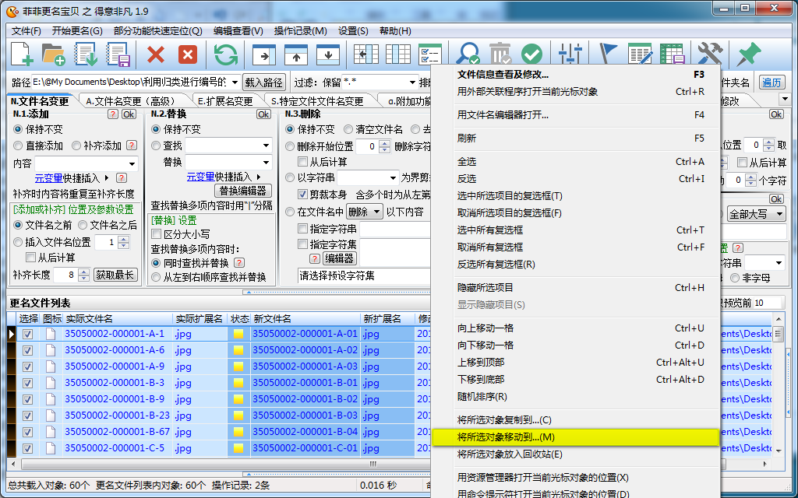
Task: Expand the 内容 combo box in N.1
Action: click(132, 163)
